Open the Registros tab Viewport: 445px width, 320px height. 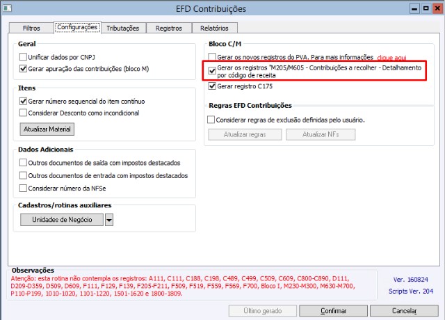click(x=169, y=28)
